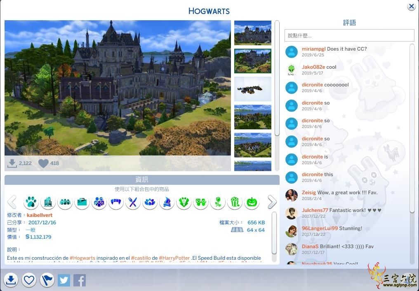
Task: Download the Hogwarts lot from the bottom bar
Action: (x=11, y=280)
